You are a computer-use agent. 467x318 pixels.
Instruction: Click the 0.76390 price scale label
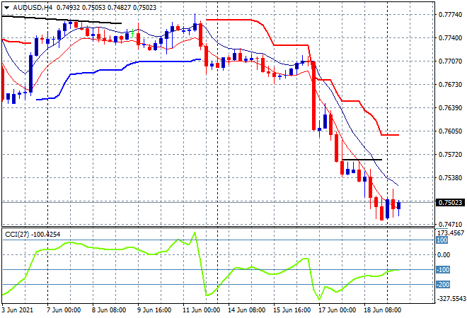click(450, 107)
